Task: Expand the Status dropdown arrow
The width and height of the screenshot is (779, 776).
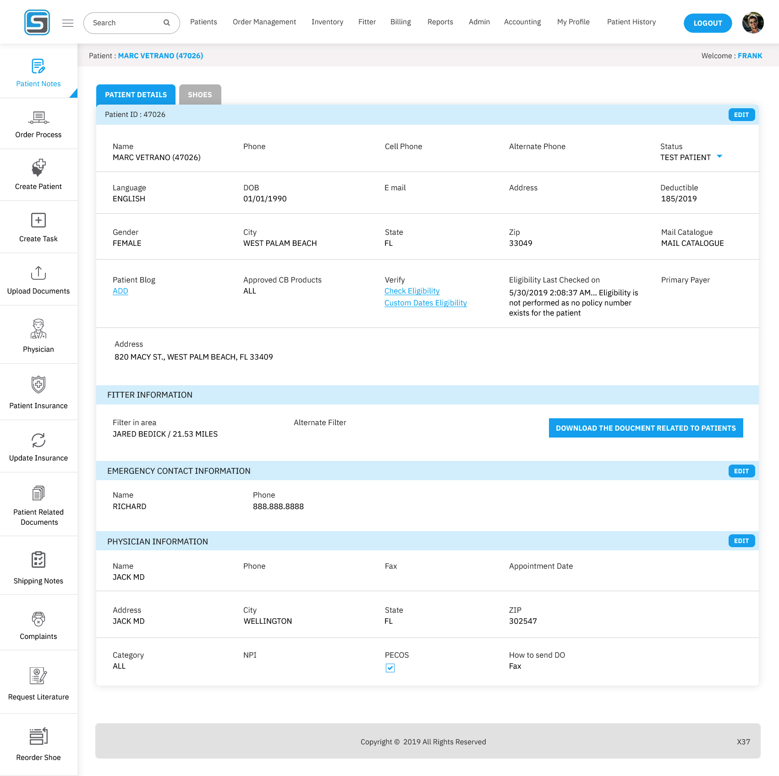Action: (x=719, y=157)
